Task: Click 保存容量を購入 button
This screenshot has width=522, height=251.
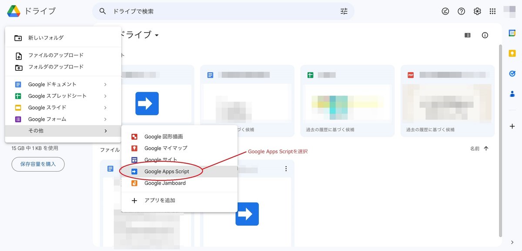Action: point(38,164)
